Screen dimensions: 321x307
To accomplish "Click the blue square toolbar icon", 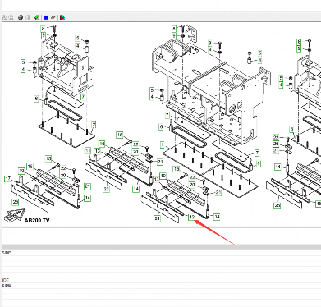I will pos(46,17).
